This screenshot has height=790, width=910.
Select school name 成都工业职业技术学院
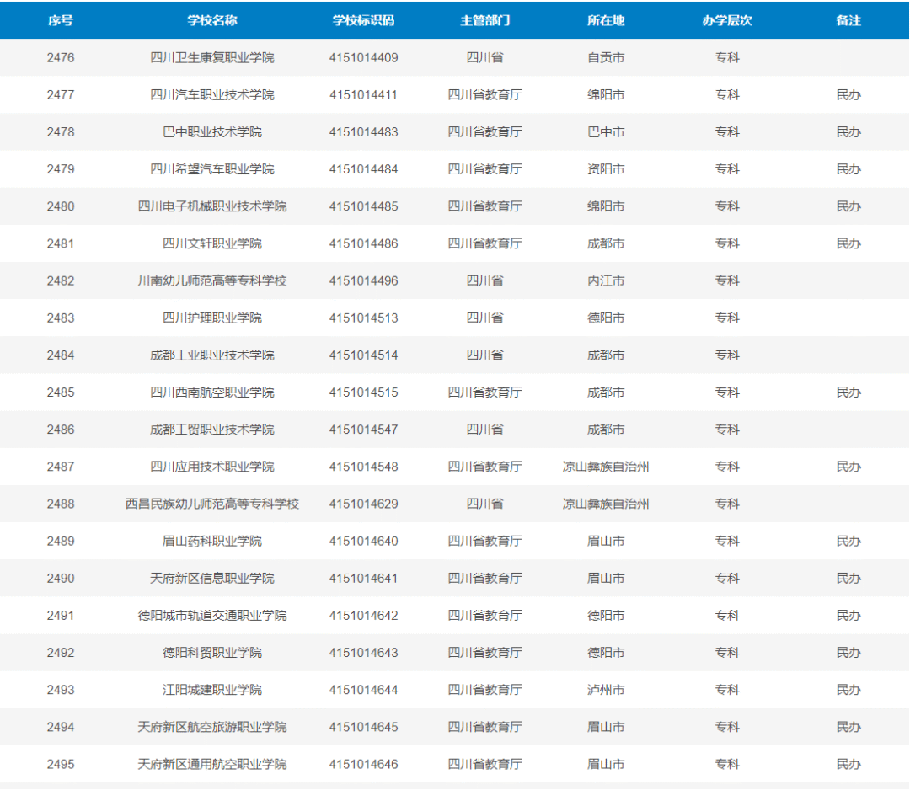point(211,355)
